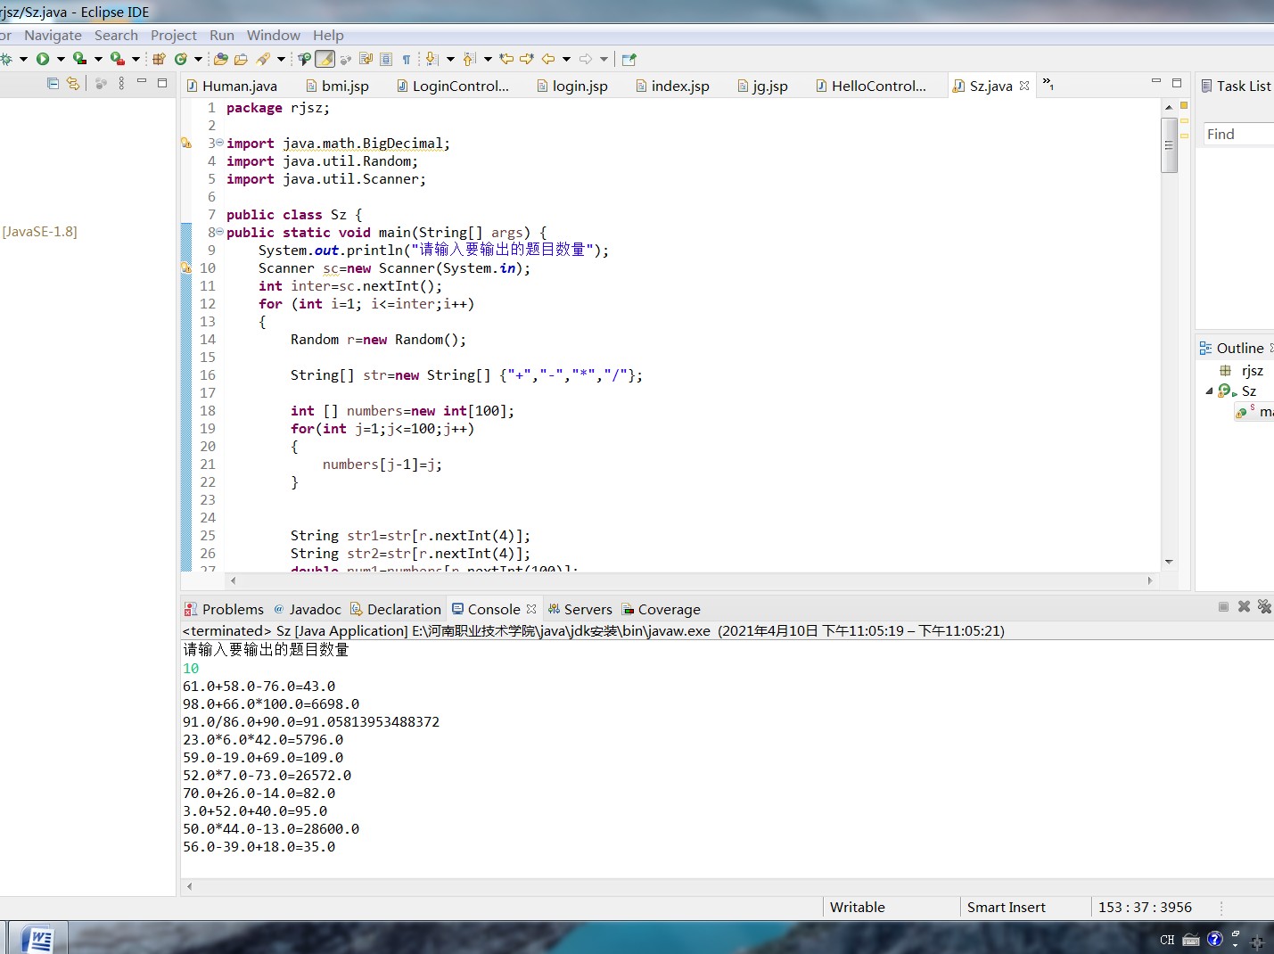This screenshot has width=1274, height=954.
Task: Click the Next Annotation arrow icon
Action: point(432,60)
